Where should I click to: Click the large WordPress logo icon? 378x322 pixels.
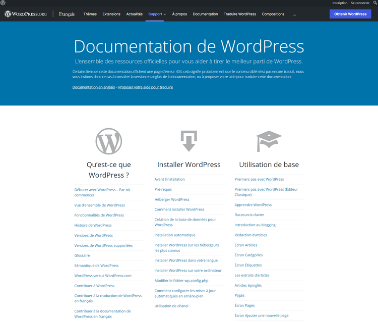109,141
